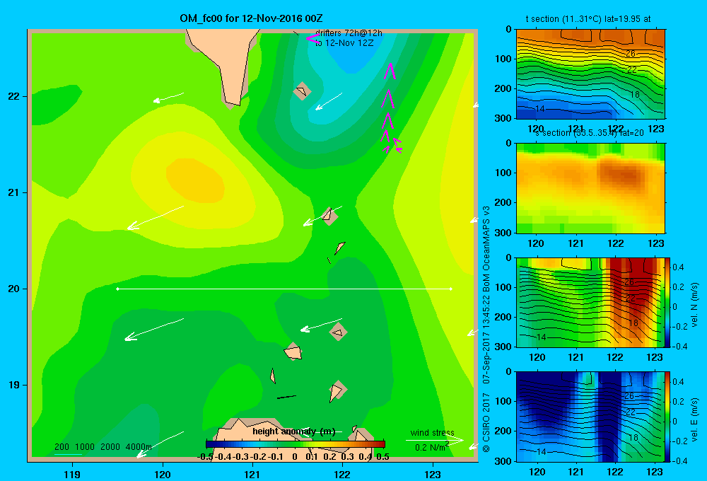Click longitude label 123 below main map
707x481 pixels.
click(433, 474)
